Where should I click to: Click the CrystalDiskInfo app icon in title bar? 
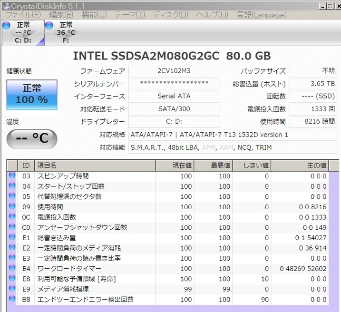click(x=5, y=5)
